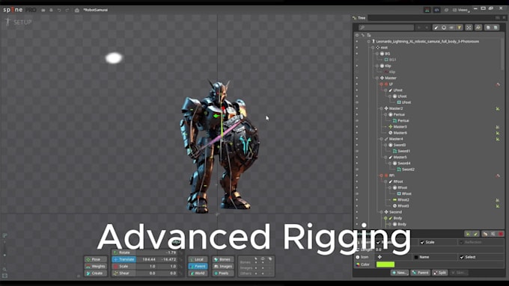The width and height of the screenshot is (509, 286).
Task: Click the paste icon in tree toolbar
Action: click(496, 28)
